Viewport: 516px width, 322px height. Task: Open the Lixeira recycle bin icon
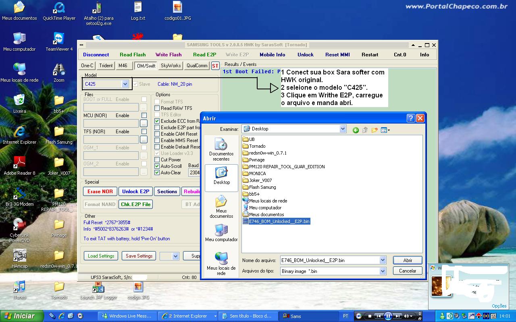[19, 103]
